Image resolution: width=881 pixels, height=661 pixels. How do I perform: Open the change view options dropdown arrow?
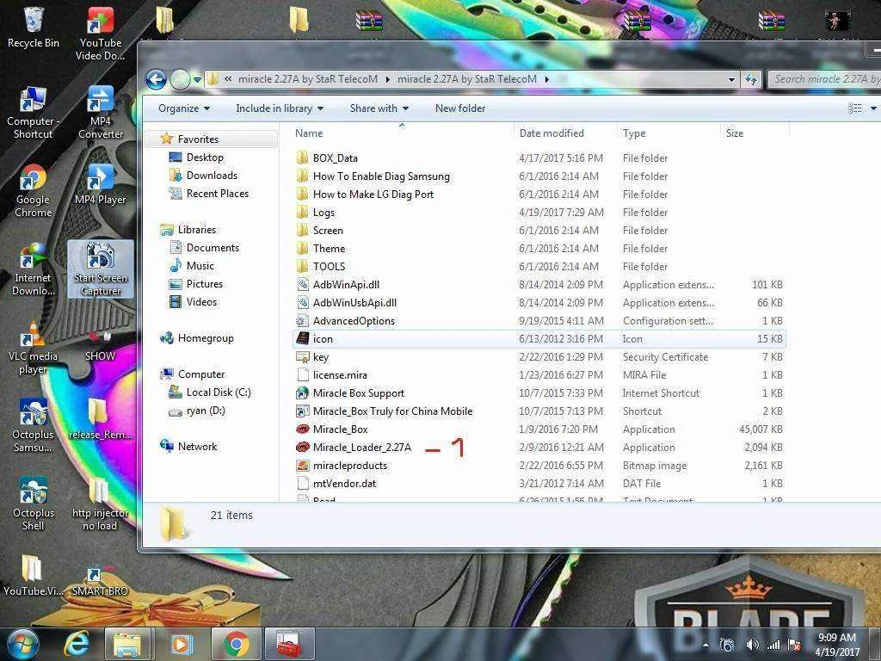[x=872, y=108]
